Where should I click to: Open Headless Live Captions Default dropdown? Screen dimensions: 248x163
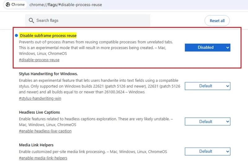(x=207, y=121)
